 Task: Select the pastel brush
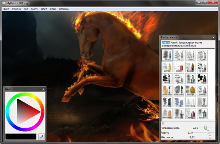202,90
